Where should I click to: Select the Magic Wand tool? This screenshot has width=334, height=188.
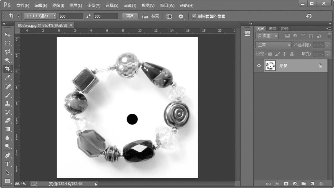coord(7,60)
